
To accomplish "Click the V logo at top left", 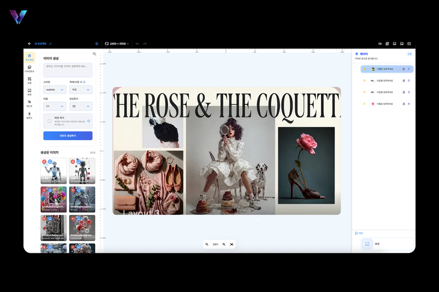I will coord(18,17).
